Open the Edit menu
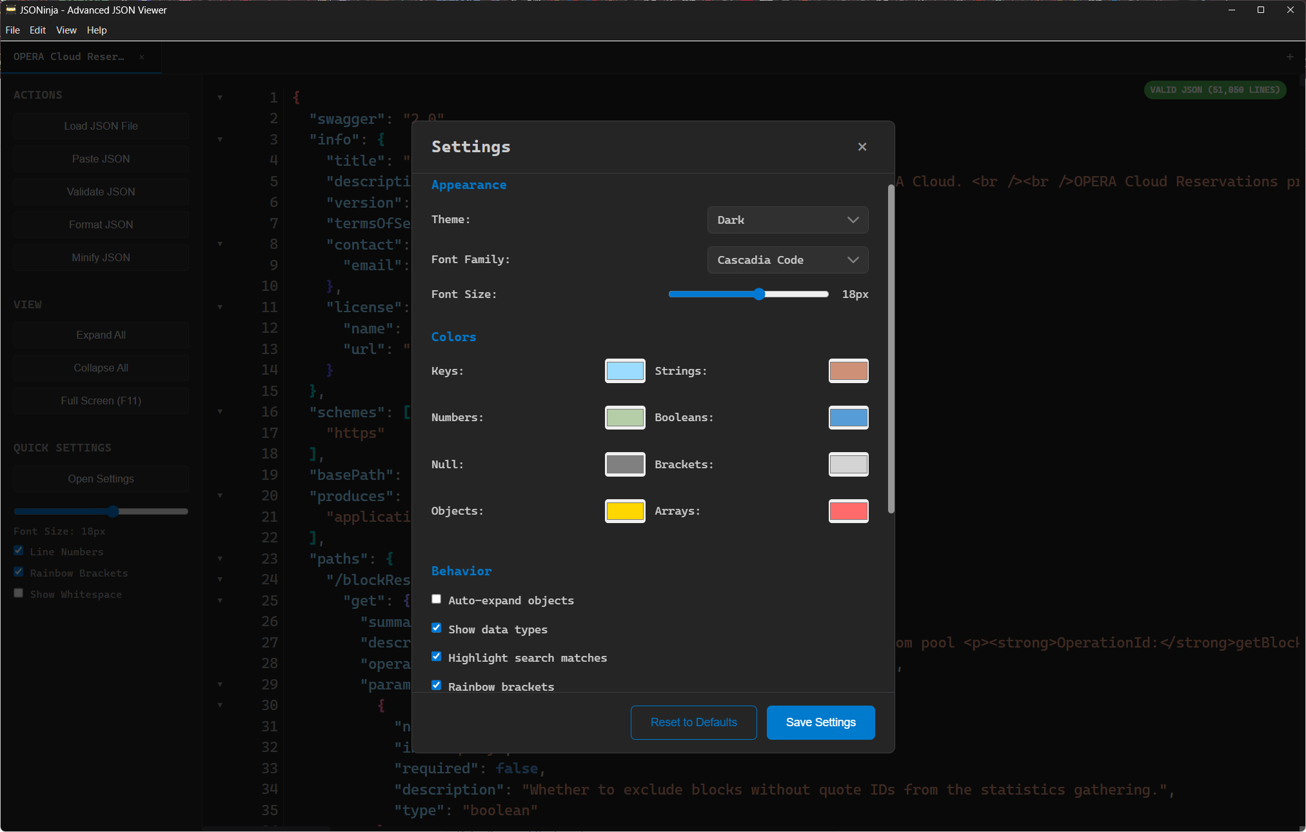This screenshot has width=1306, height=832. (x=37, y=30)
